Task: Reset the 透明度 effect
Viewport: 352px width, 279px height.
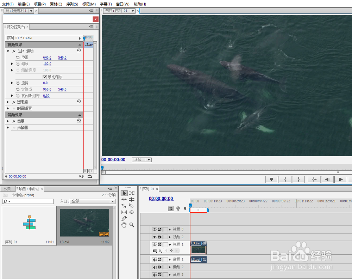Action: click(79, 102)
